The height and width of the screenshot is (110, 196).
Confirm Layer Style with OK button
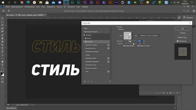coord(183,28)
